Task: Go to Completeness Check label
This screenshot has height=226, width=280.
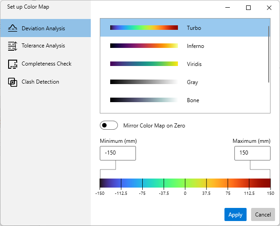Action: coord(47,64)
